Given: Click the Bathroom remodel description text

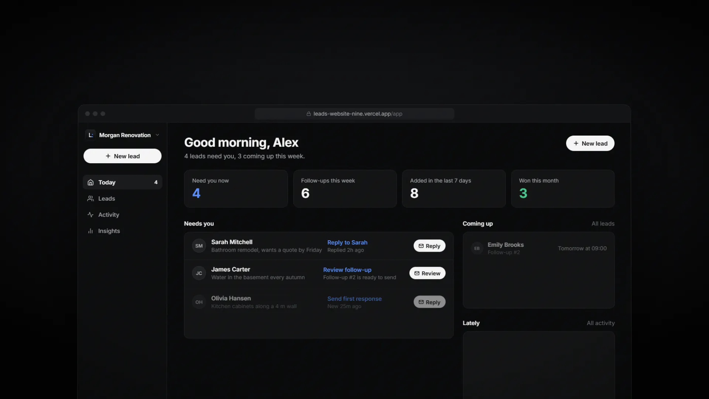Looking at the screenshot, I should point(267,250).
